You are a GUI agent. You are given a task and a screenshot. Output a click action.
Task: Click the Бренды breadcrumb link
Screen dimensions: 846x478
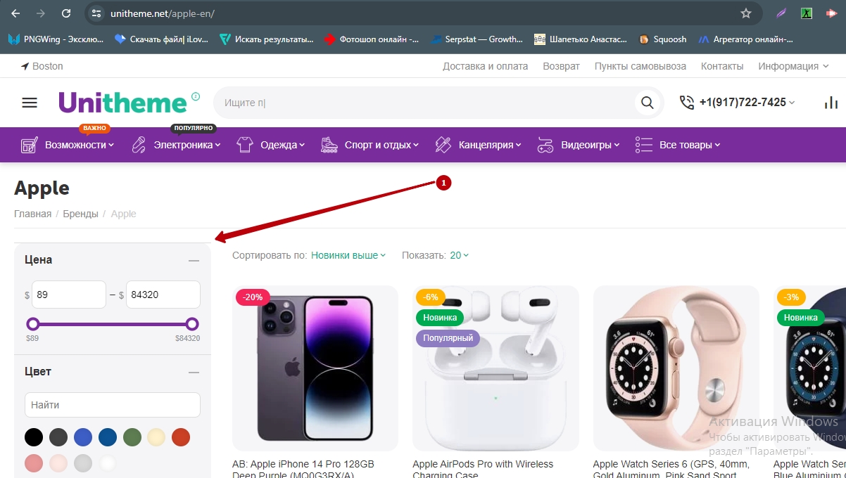click(80, 214)
